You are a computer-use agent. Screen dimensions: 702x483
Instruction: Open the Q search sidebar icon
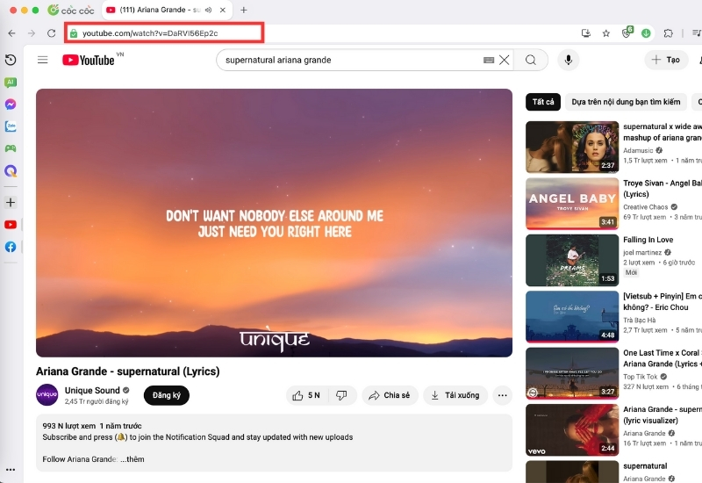11,170
